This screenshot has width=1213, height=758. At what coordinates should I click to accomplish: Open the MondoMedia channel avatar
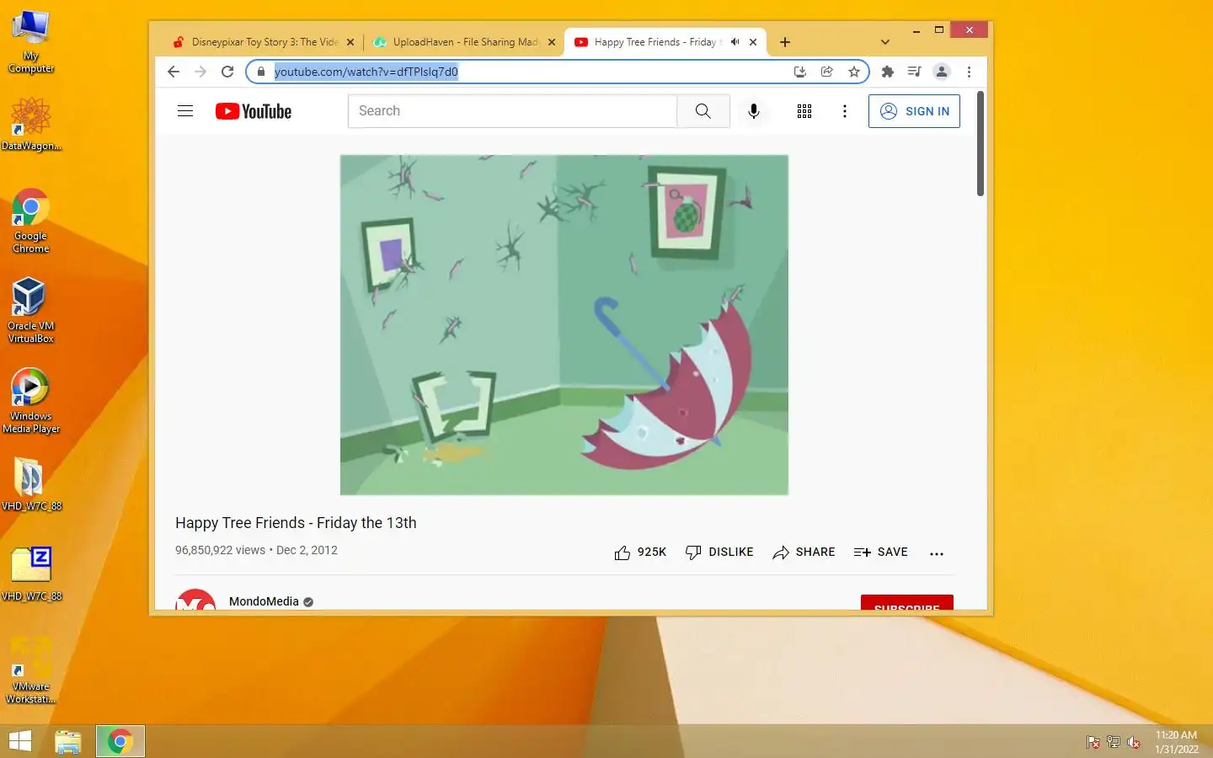tap(195, 601)
